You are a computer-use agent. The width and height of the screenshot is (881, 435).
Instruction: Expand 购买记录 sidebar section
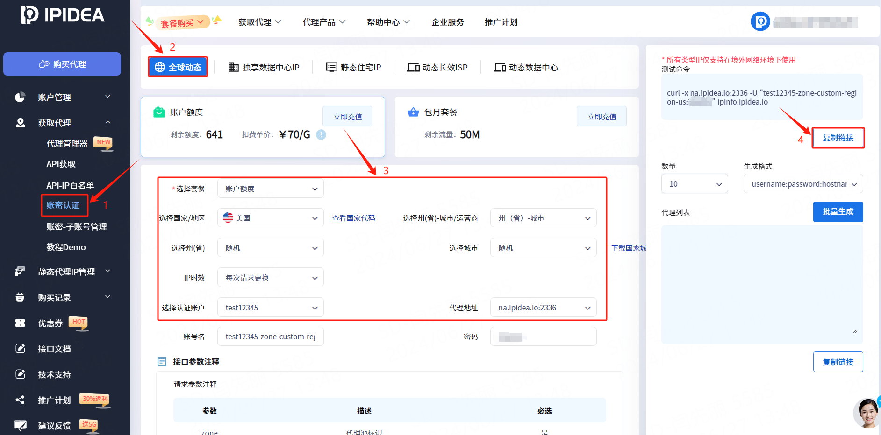pos(108,297)
